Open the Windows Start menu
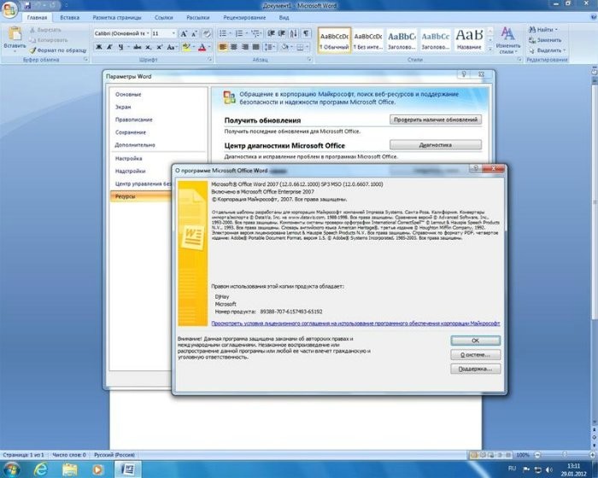 11,469
